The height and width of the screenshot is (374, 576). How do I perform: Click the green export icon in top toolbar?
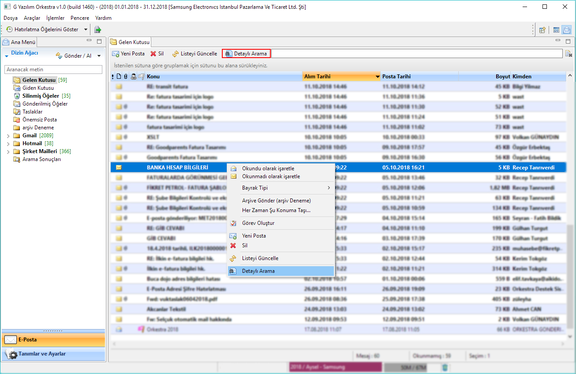pyautogui.click(x=97, y=29)
